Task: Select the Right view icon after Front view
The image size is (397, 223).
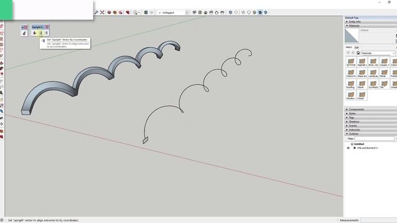Action: coord(211,12)
